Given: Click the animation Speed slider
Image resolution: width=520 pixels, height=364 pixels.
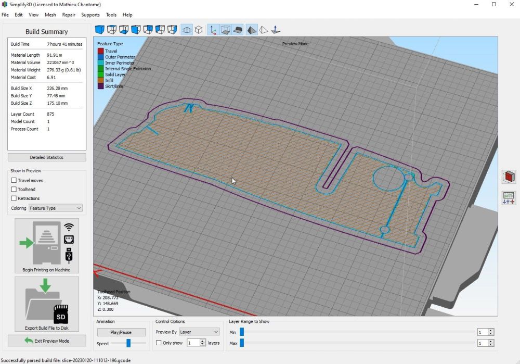Looking at the screenshot, I should (x=128, y=343).
